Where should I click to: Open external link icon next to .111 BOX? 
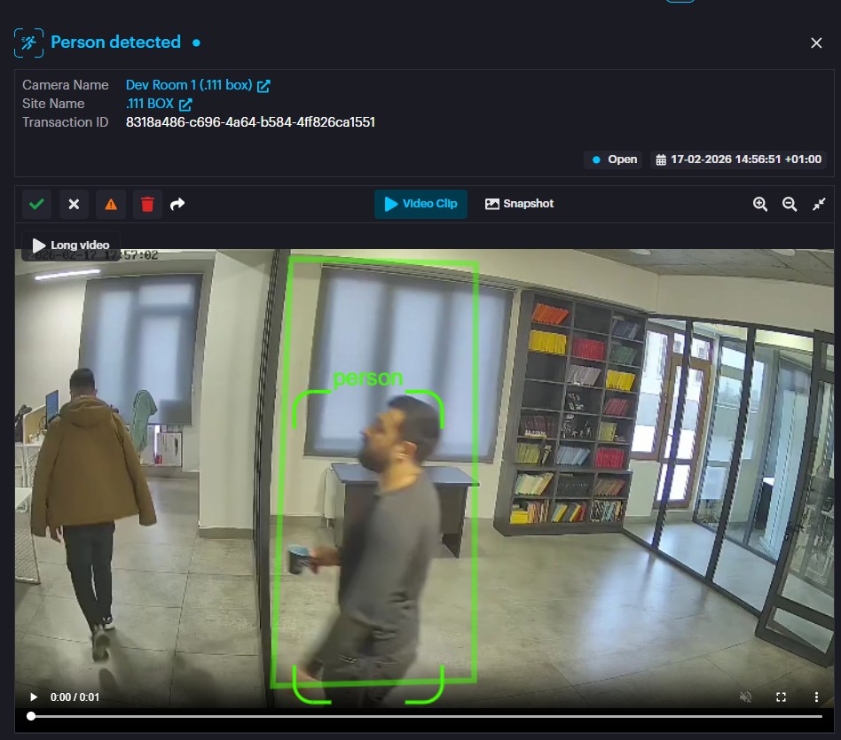click(x=185, y=105)
